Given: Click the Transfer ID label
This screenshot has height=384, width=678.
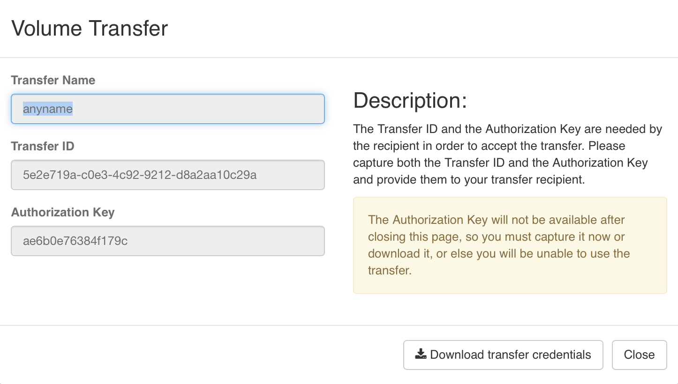Looking at the screenshot, I should [x=43, y=146].
